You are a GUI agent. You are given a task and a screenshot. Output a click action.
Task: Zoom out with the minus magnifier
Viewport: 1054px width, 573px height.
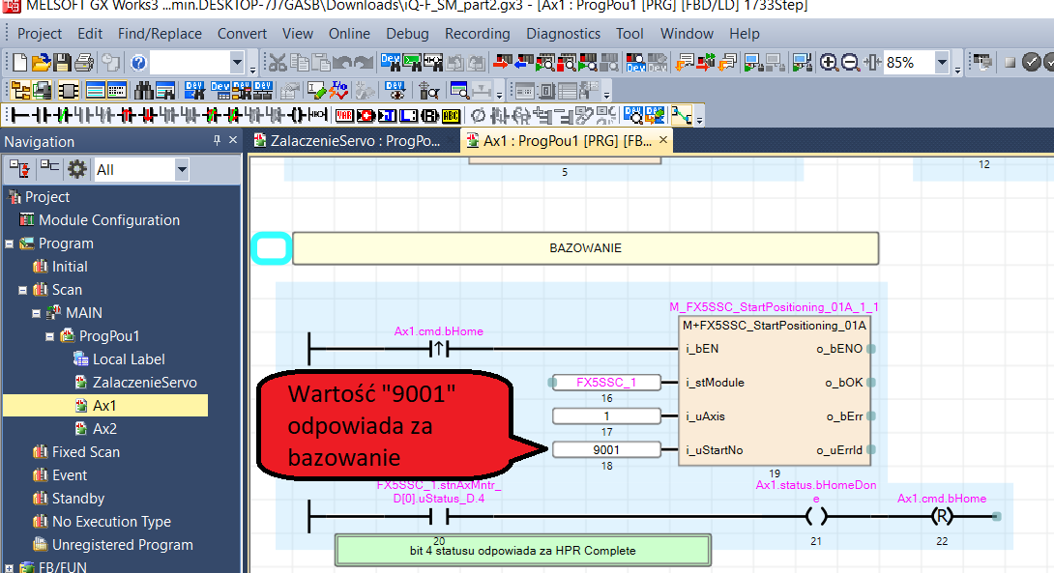pos(851,63)
